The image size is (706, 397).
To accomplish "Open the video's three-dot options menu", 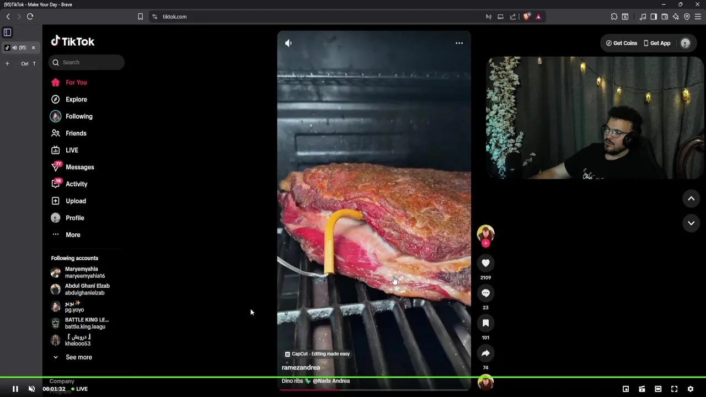I will pyautogui.click(x=459, y=43).
